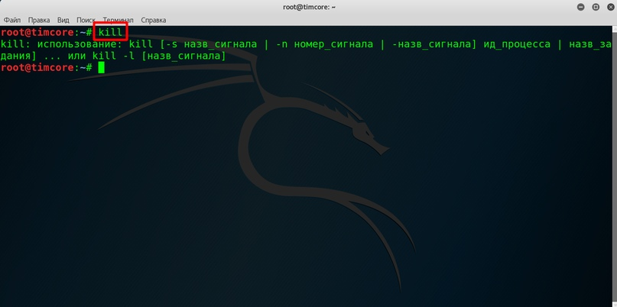The image size is (617, 307).
Task: Click the terminal vertical scrollbar
Action: coord(615,166)
